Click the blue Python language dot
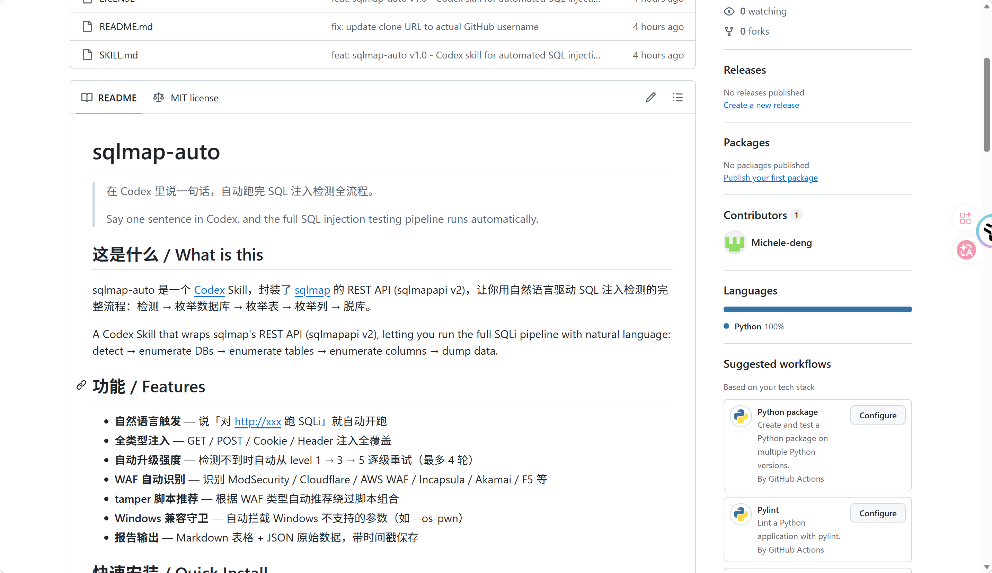 726,326
